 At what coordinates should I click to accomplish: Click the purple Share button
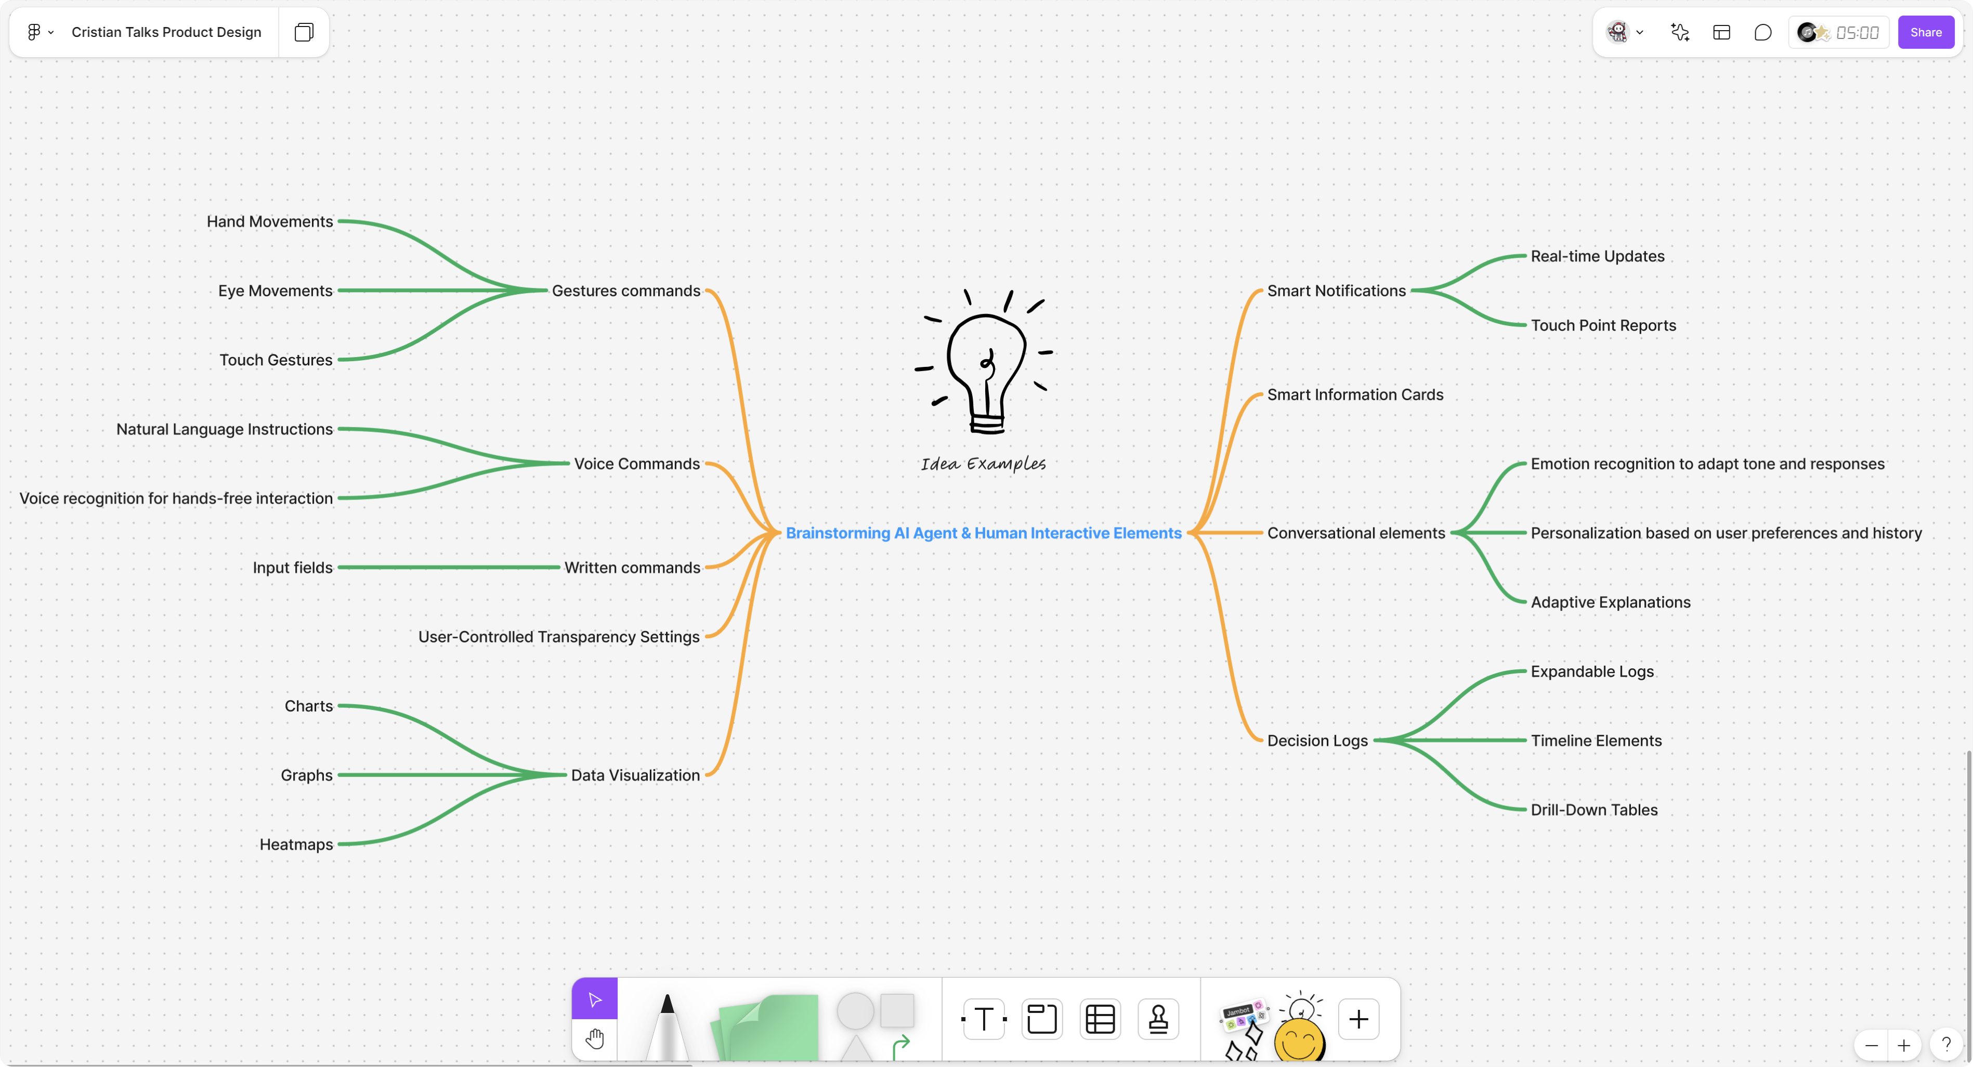pyautogui.click(x=1926, y=32)
